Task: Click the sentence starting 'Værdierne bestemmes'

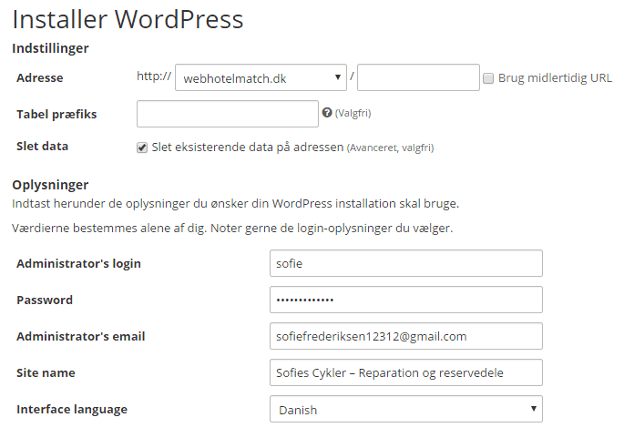Action: [x=232, y=229]
